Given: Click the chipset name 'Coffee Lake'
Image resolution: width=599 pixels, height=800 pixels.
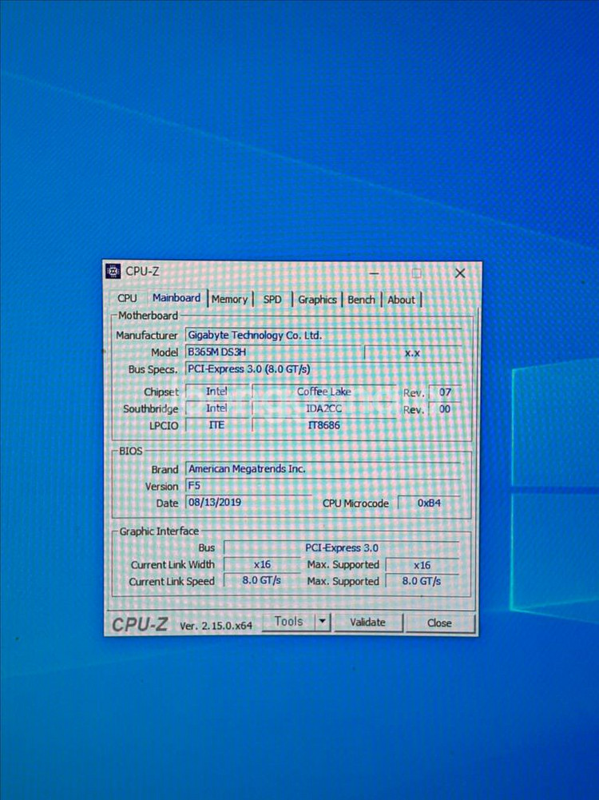Looking at the screenshot, I should [323, 392].
